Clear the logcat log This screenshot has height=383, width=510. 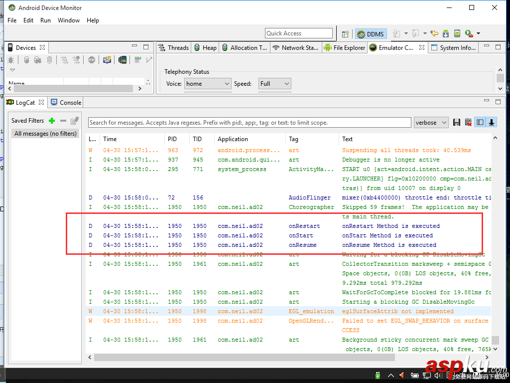pos(468,123)
